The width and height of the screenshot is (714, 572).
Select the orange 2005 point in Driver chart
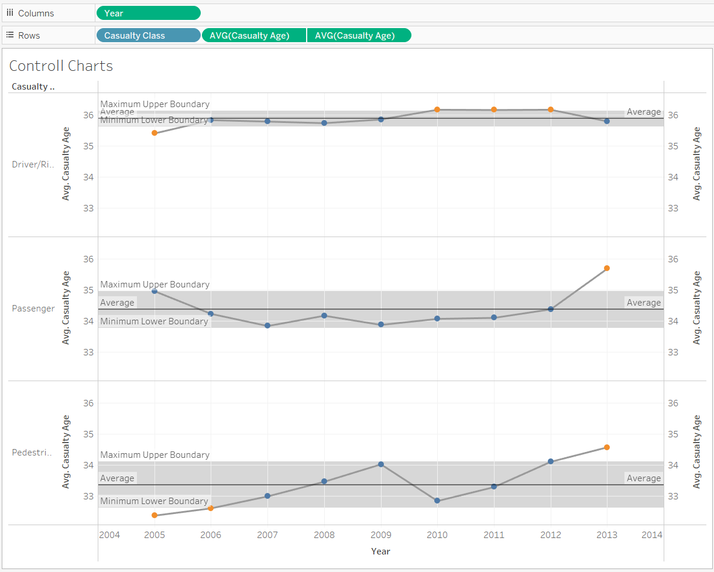[x=155, y=133]
